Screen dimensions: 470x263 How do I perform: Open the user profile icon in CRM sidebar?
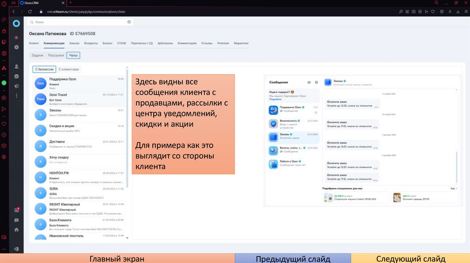coord(17,66)
